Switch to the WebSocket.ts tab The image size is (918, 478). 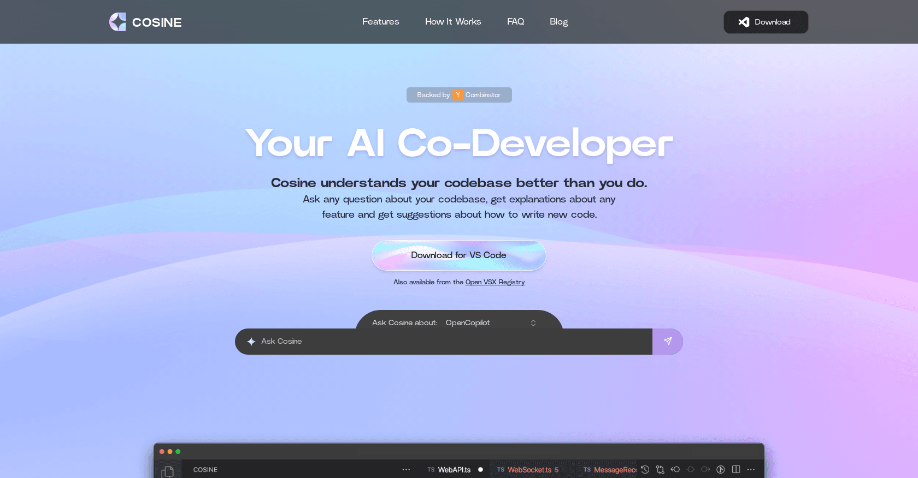click(529, 470)
